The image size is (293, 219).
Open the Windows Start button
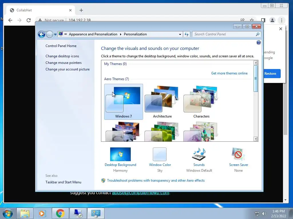coord(8,213)
